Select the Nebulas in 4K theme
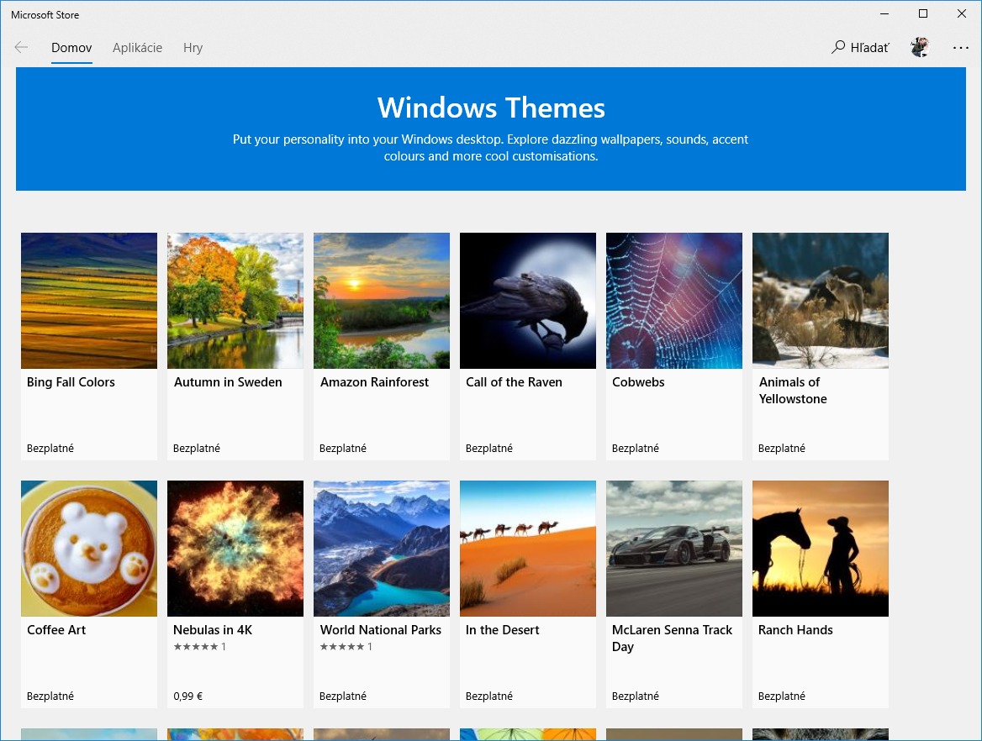The image size is (982, 741). click(x=235, y=549)
